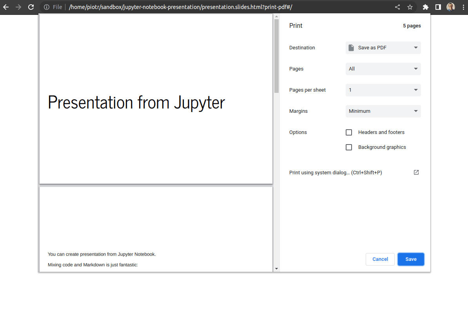Click the share icon in the toolbar
Screen dimensions: 468x311
point(397,7)
